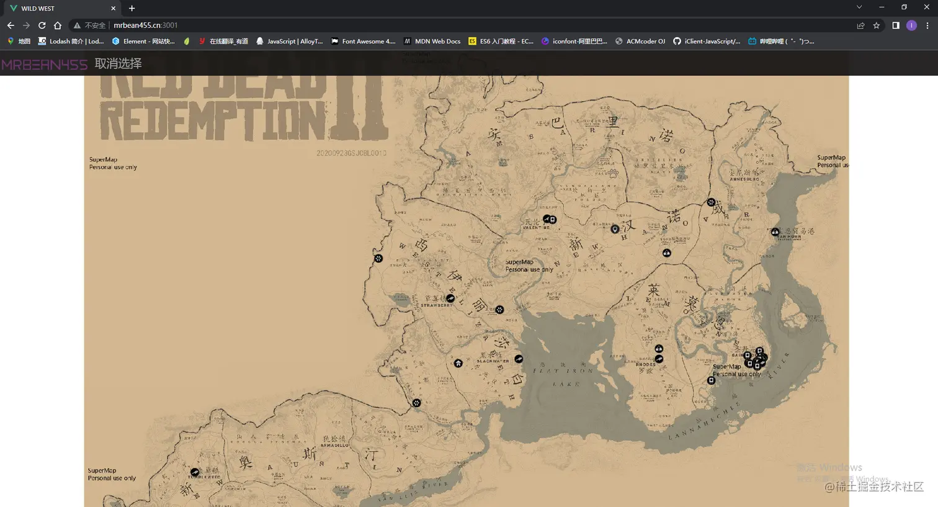938x507 pixels.
Task: Select the topmost square marker in Saint Denis
Action: [x=759, y=351]
